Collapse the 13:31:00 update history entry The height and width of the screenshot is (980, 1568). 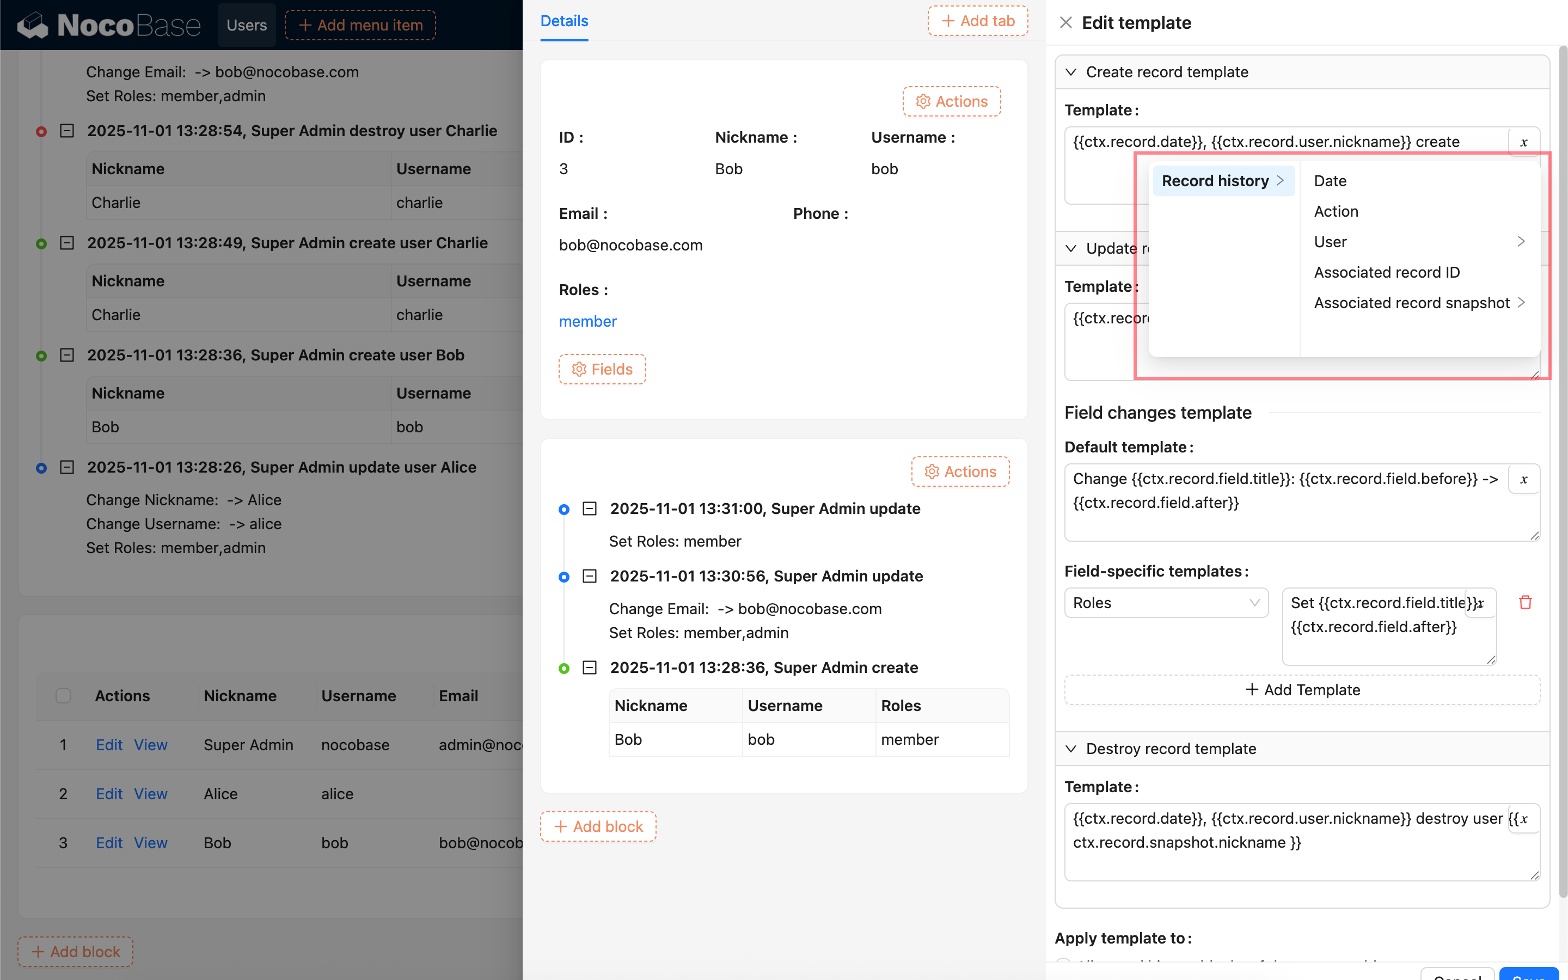[589, 509]
